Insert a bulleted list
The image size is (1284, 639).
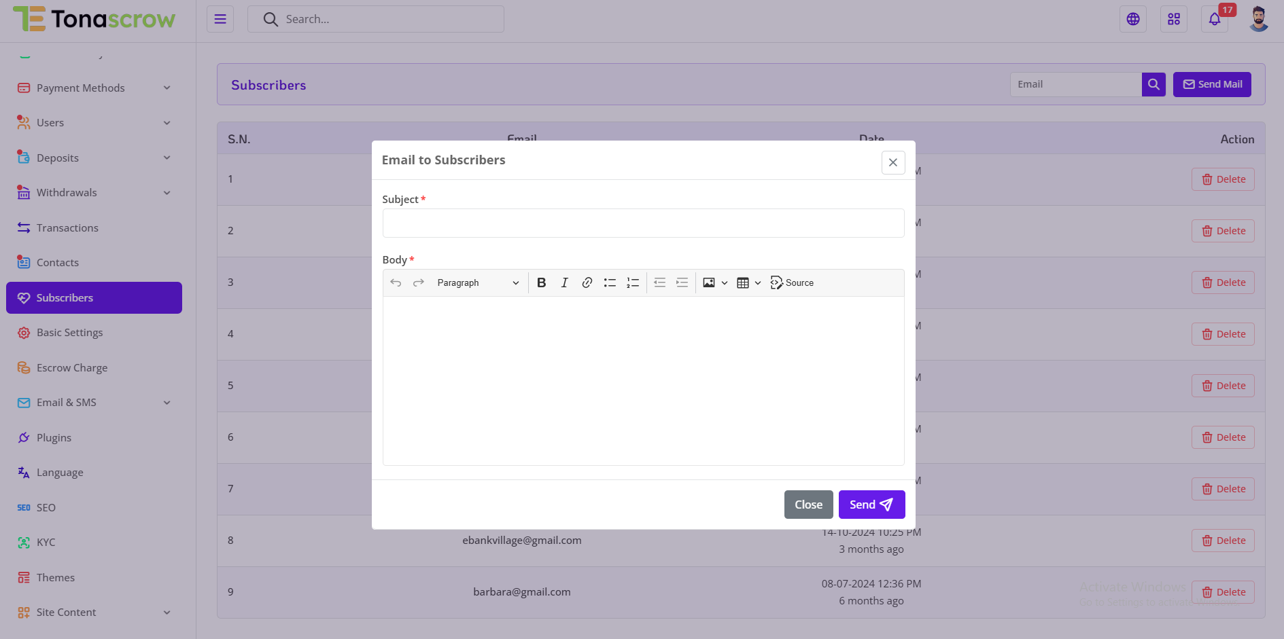(610, 283)
